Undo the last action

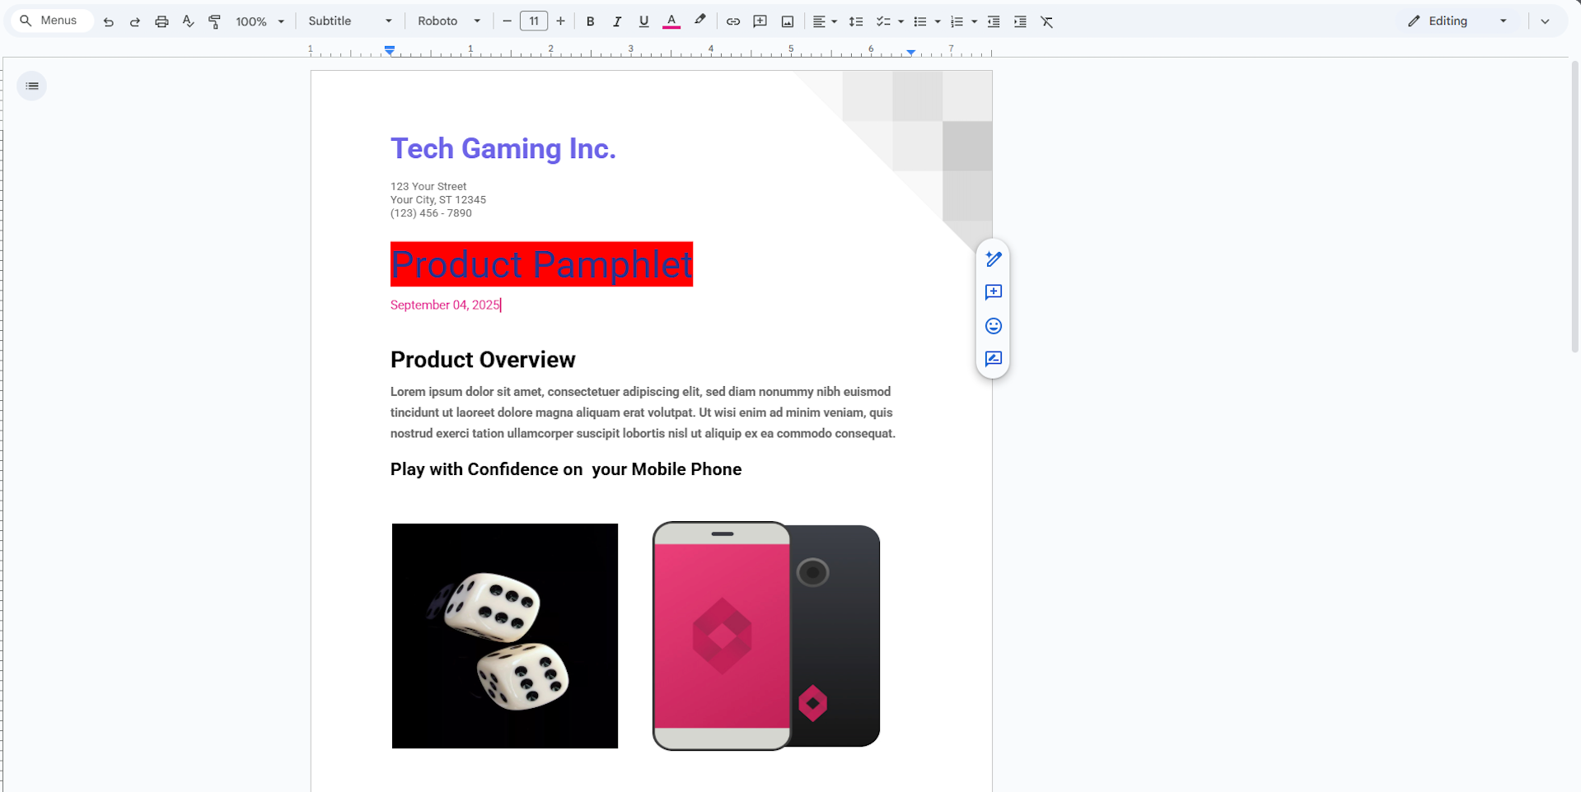[108, 21]
